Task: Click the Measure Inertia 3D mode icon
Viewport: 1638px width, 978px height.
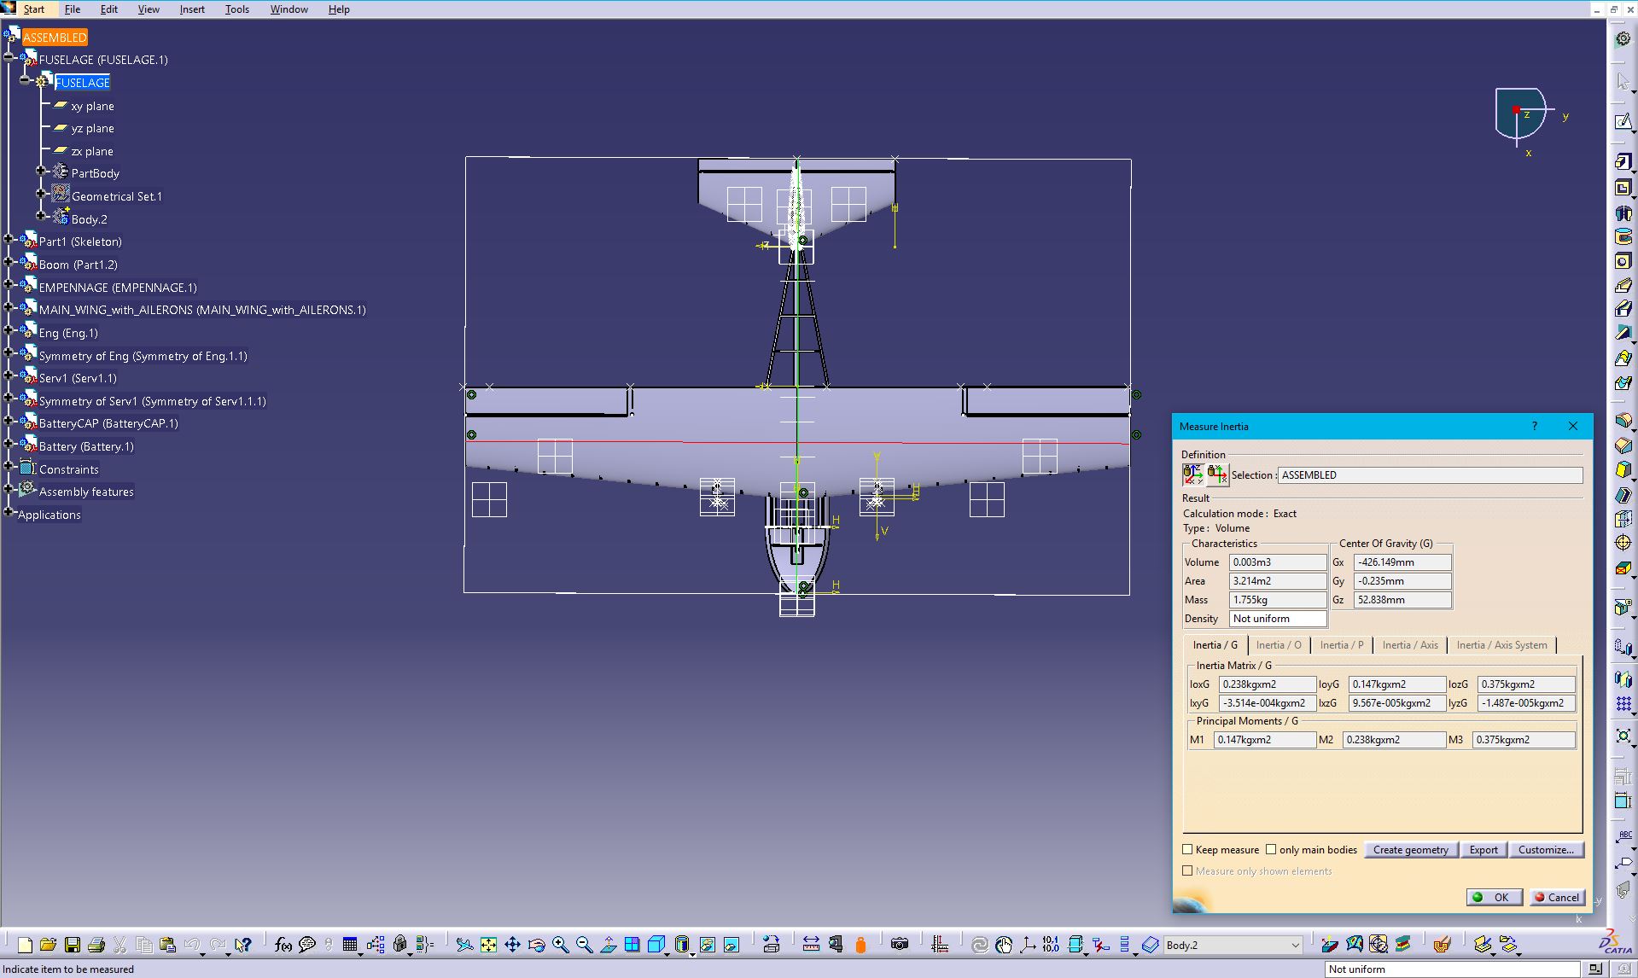Action: (x=1192, y=474)
